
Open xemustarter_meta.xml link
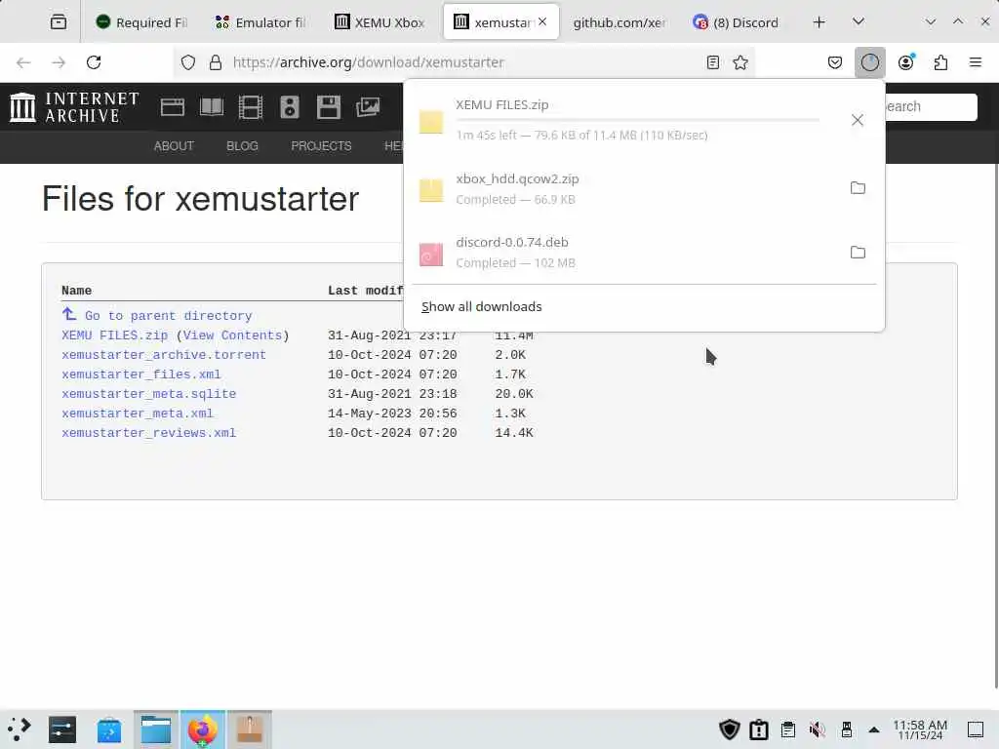click(137, 414)
